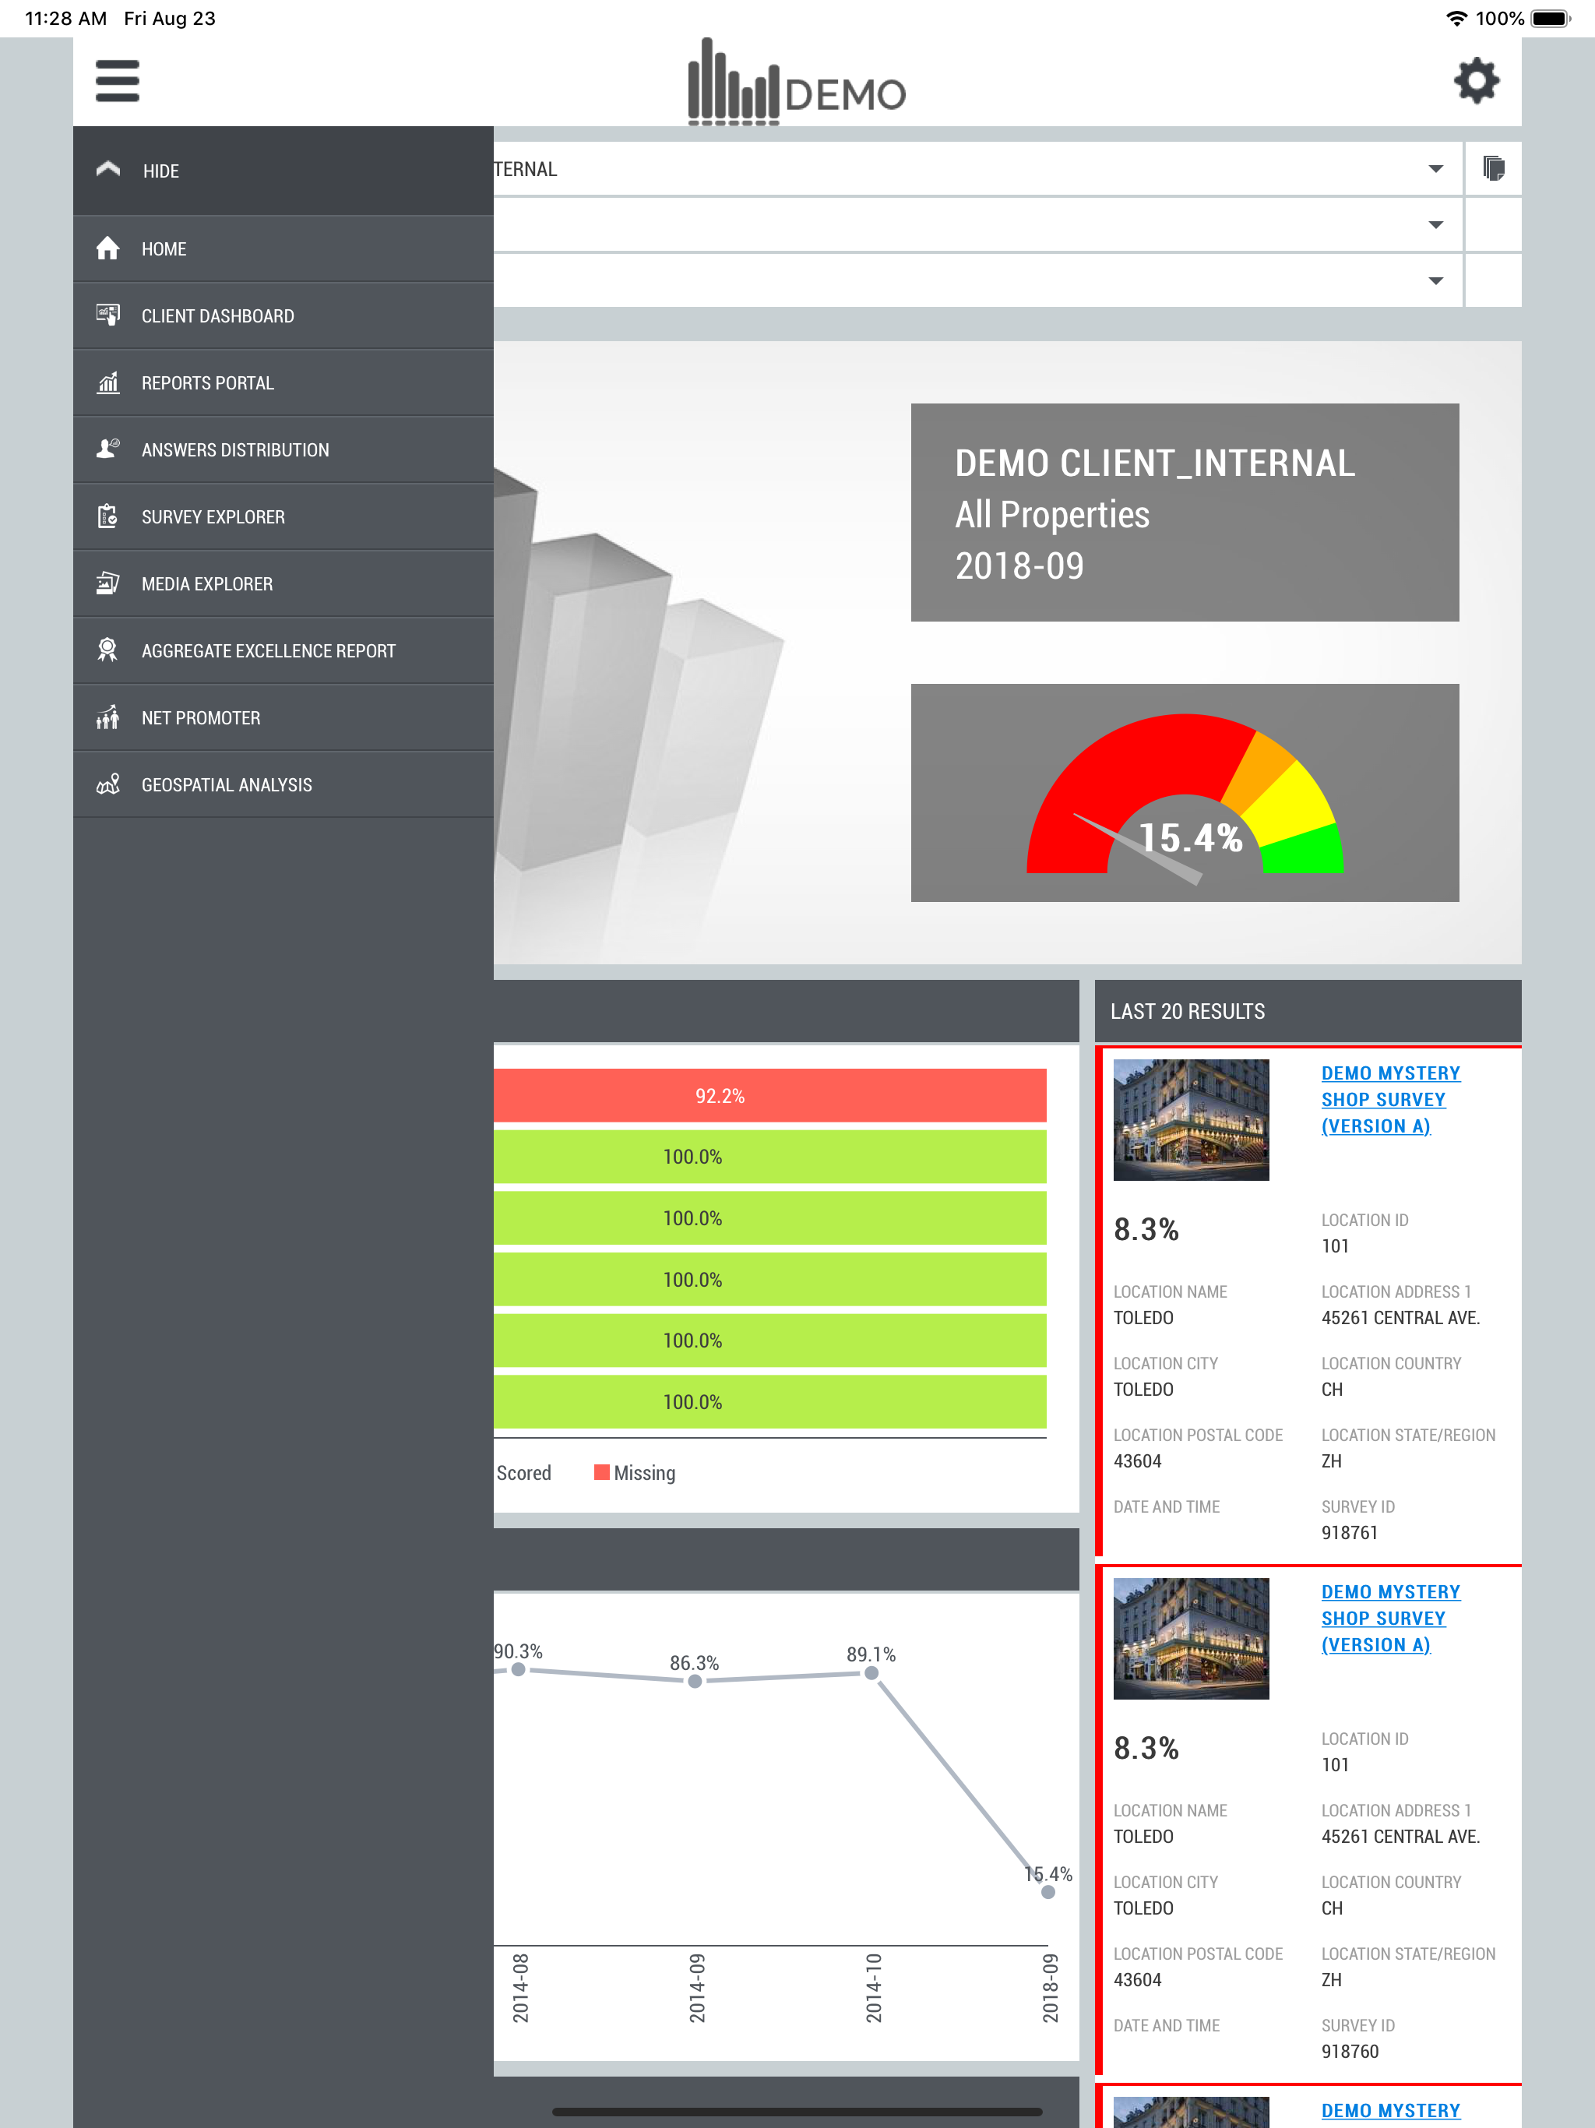Click the 8.3% score of survey 918761
The width and height of the screenshot is (1595, 2128).
click(1146, 1229)
